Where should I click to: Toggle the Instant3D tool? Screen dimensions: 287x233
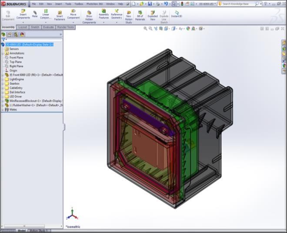click(177, 14)
